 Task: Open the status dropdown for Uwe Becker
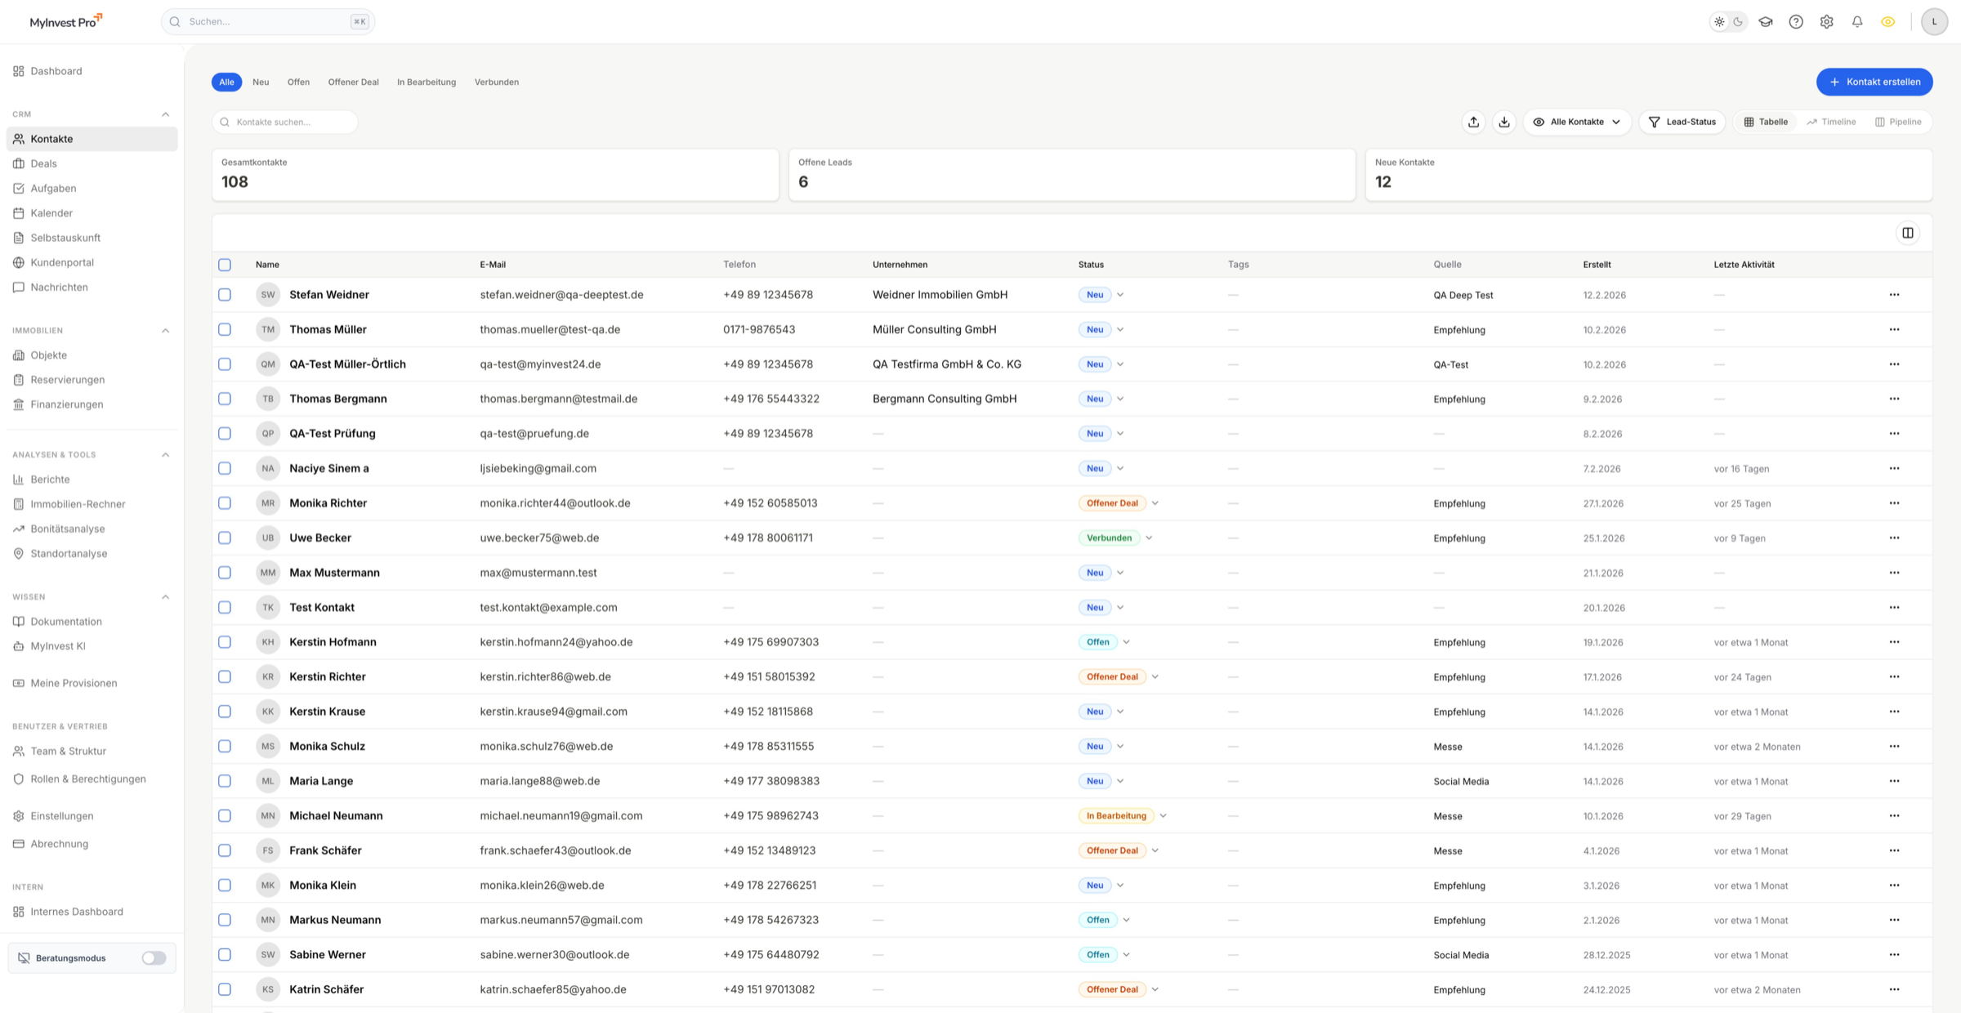point(1149,538)
